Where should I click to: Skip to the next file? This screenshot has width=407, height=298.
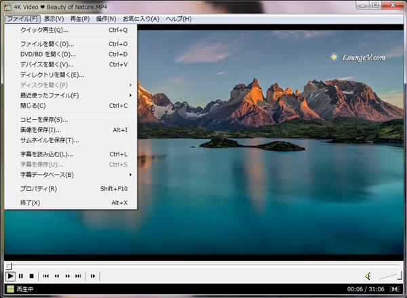(78, 276)
